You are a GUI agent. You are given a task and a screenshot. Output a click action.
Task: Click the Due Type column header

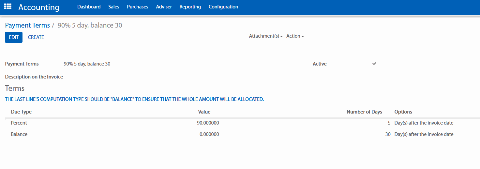(21, 112)
